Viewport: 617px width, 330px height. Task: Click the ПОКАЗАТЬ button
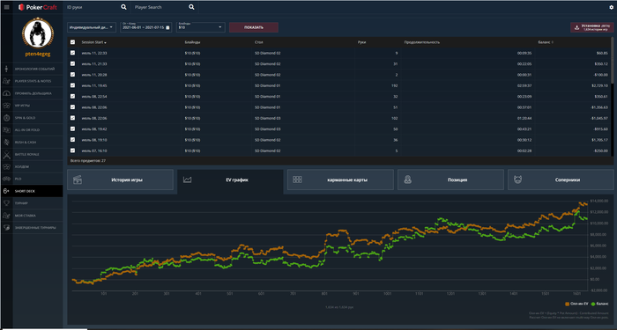tap(254, 27)
